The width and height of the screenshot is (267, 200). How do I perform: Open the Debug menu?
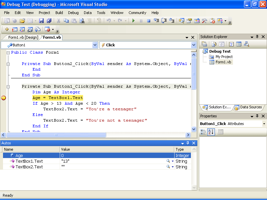point(73,13)
